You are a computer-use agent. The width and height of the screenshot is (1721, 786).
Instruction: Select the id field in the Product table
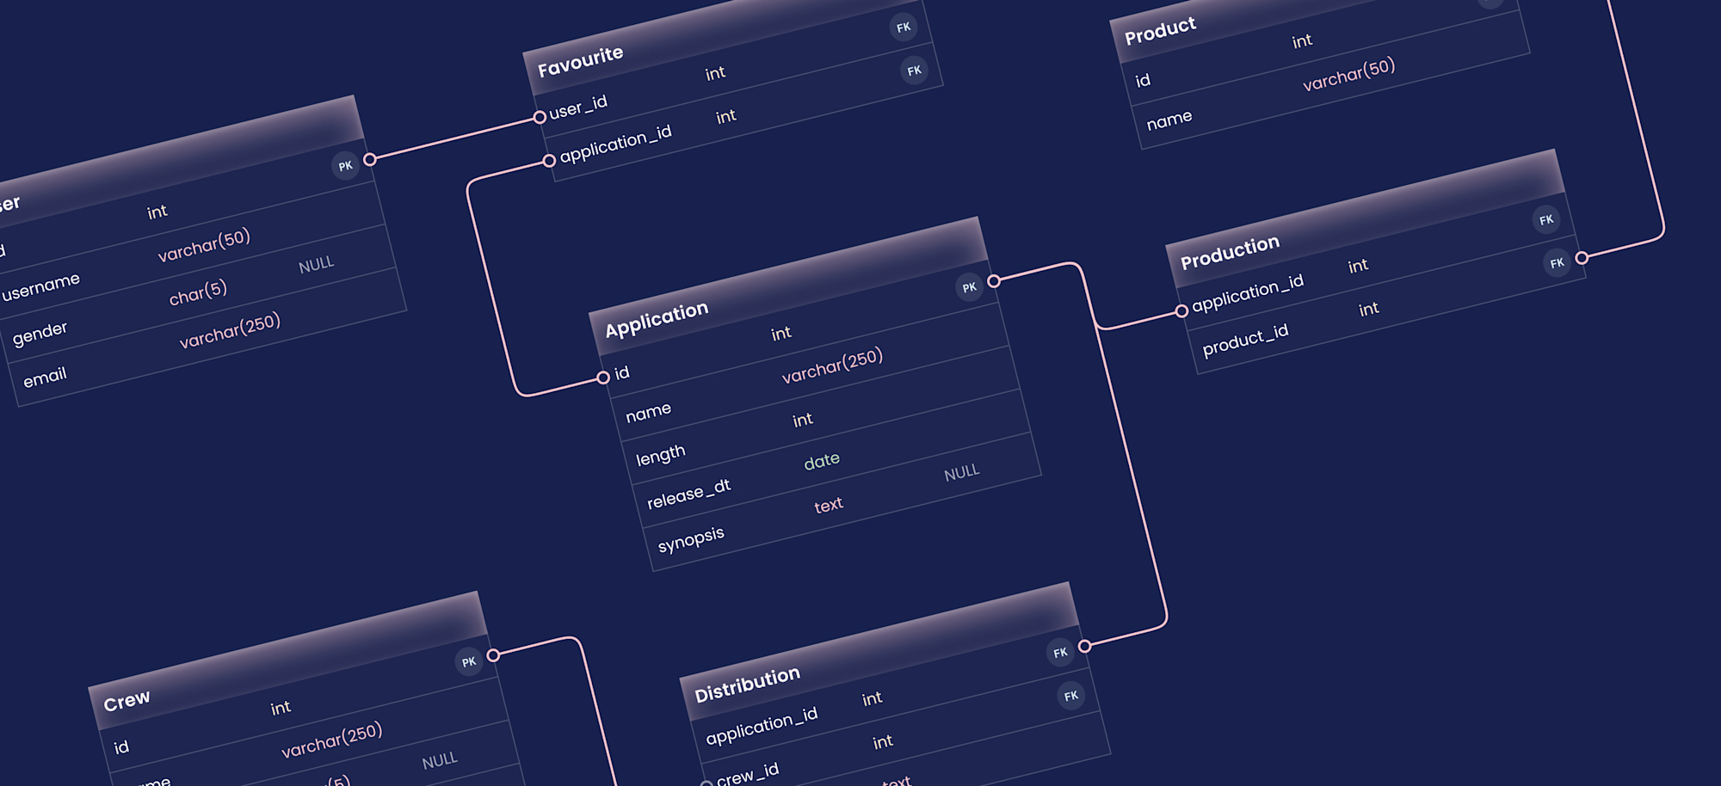tap(1143, 81)
